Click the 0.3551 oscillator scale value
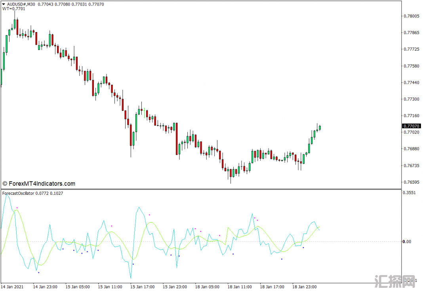This screenshot has height=291, width=423. tap(410, 193)
